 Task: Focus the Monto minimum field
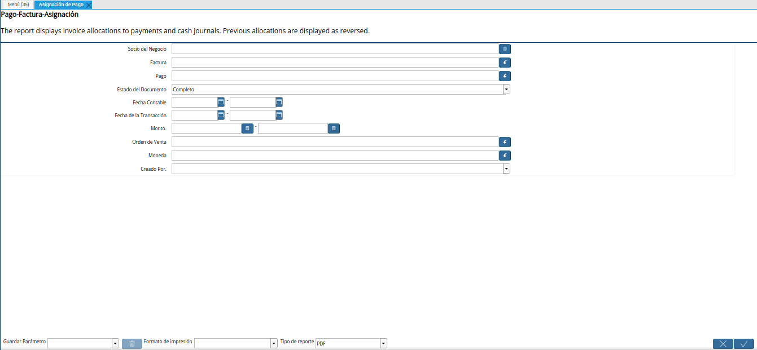pyautogui.click(x=207, y=129)
